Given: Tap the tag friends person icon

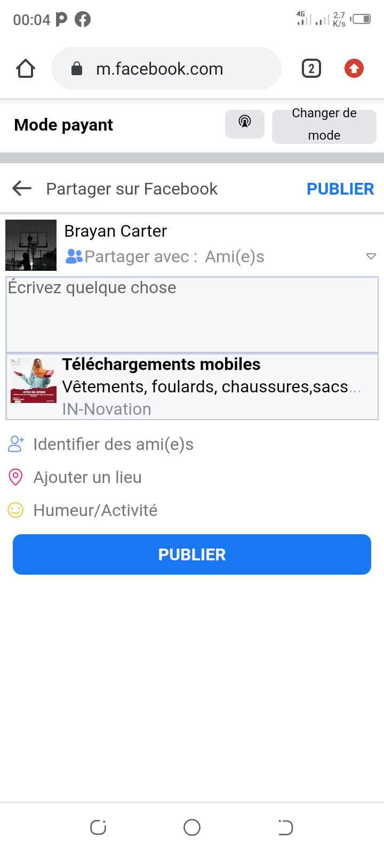Looking at the screenshot, I should (x=16, y=444).
